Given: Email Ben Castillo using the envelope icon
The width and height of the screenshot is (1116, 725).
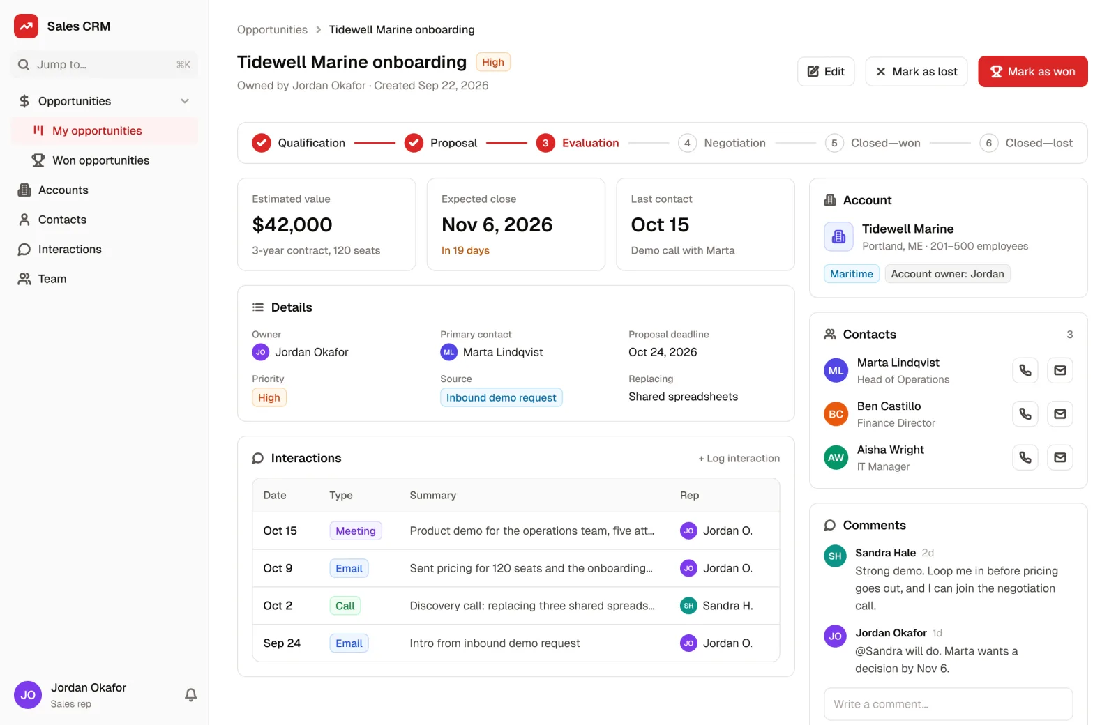Looking at the screenshot, I should [x=1060, y=414].
